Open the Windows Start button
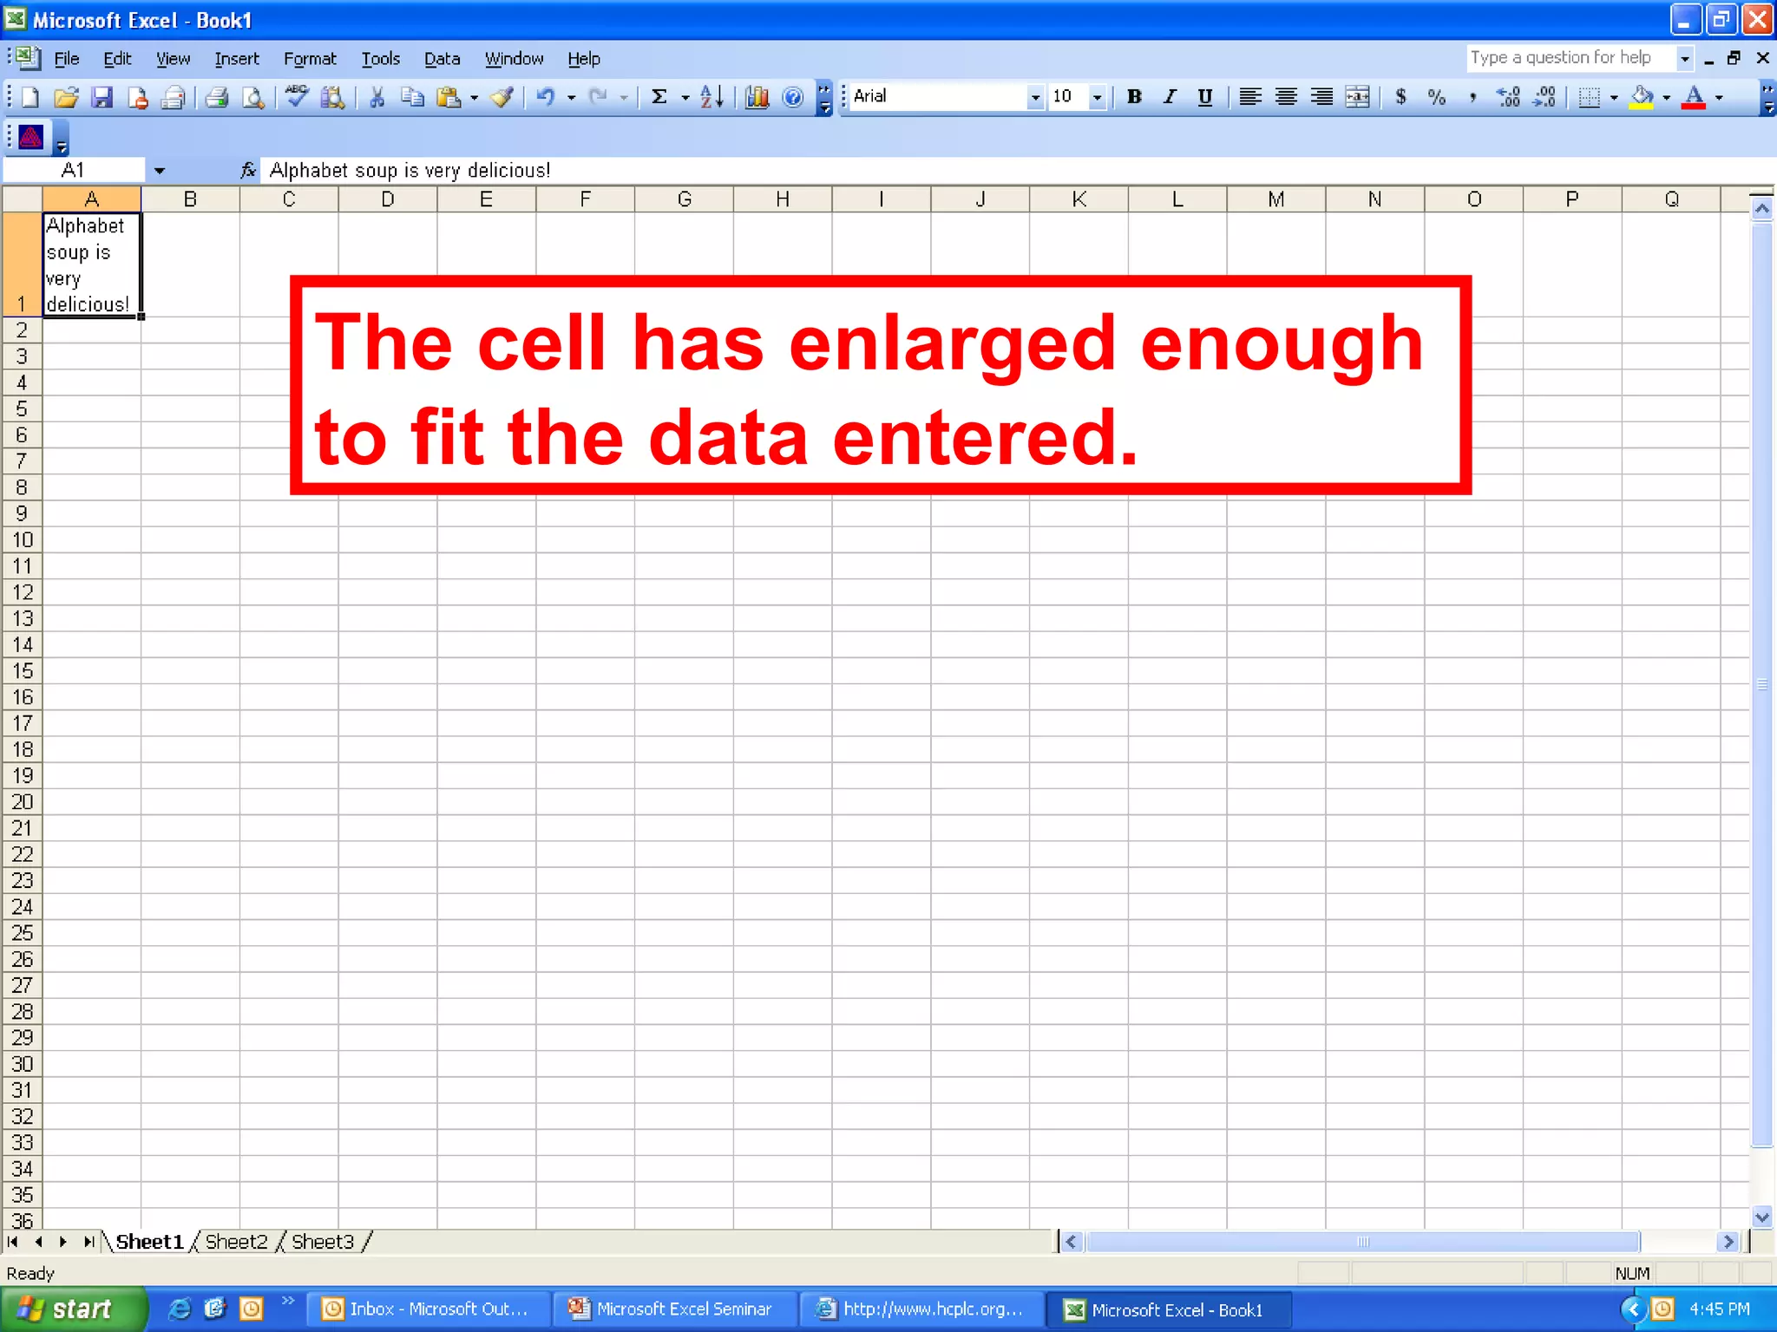This screenshot has width=1777, height=1332. [73, 1309]
